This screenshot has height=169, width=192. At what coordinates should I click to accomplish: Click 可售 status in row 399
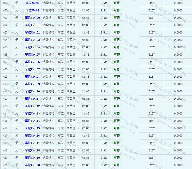(117, 3)
